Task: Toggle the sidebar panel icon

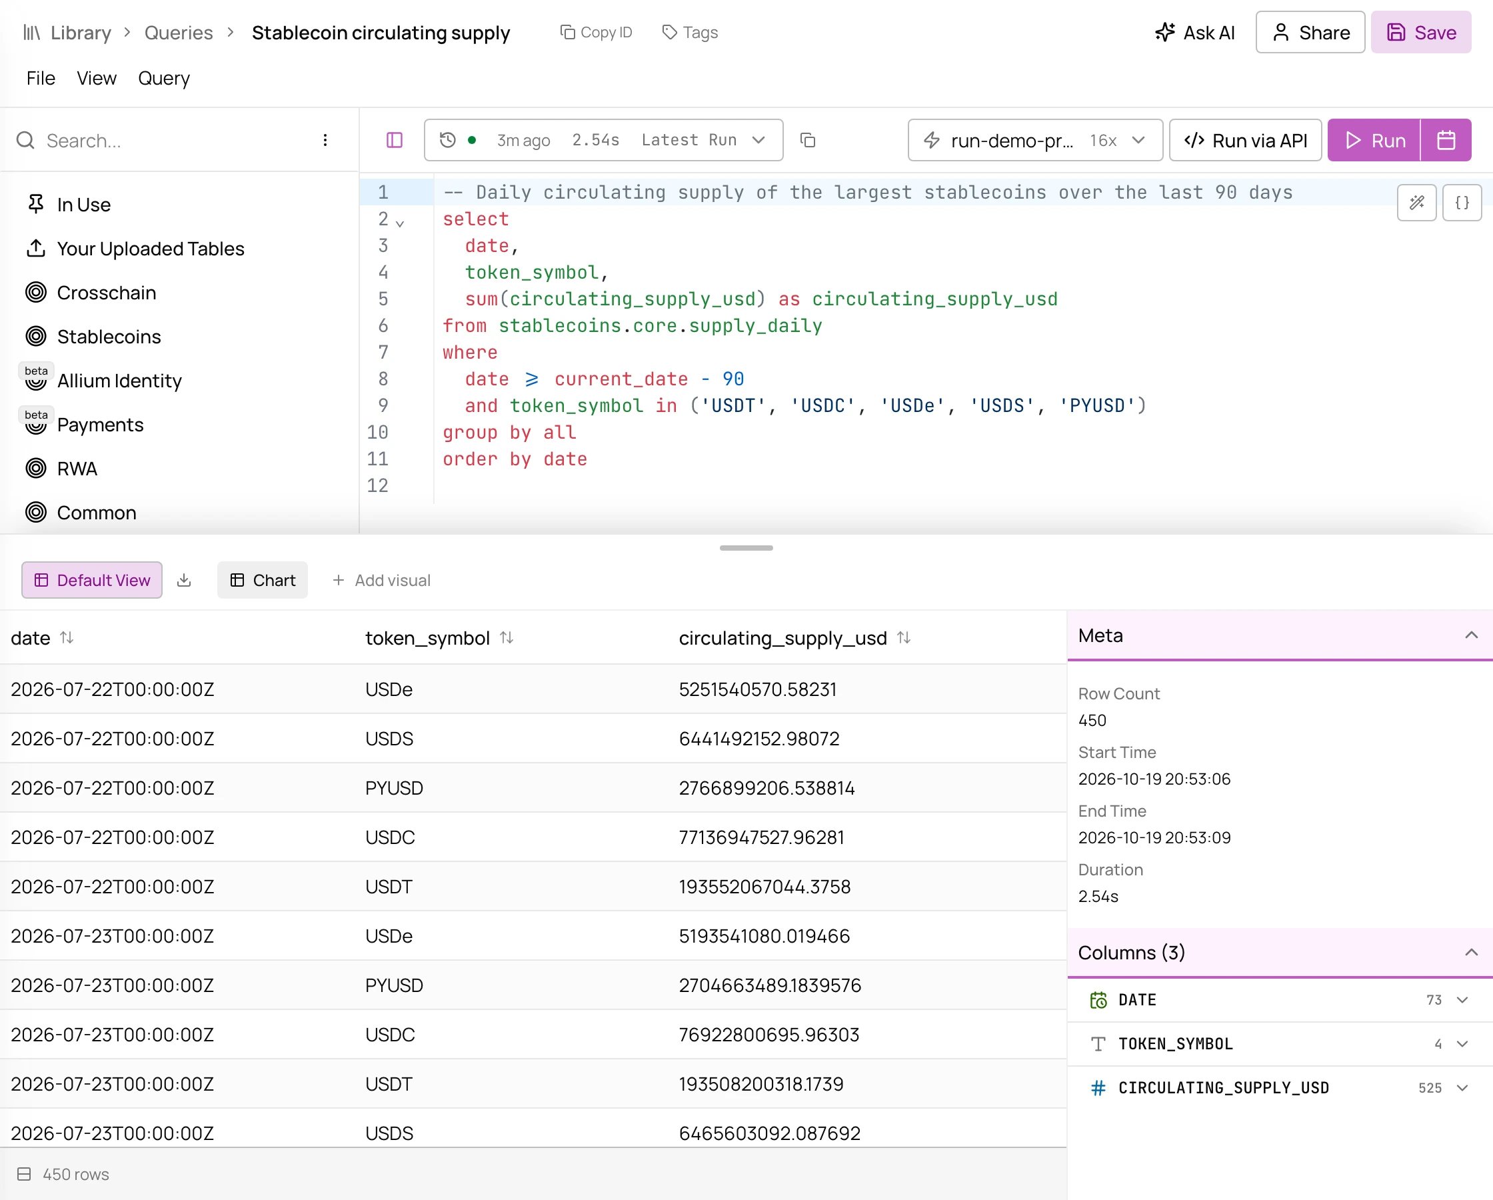Action: 394,141
